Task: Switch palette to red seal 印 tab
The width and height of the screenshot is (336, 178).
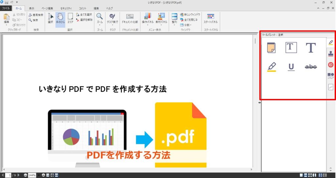Action: 331,65
